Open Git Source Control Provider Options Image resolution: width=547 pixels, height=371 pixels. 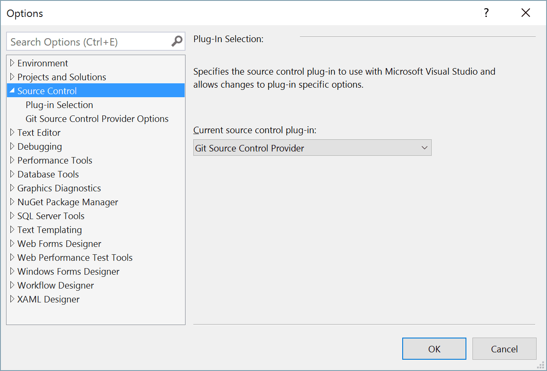pos(97,119)
